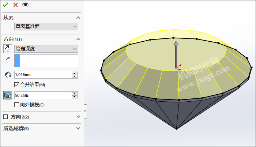
Task: Click the reverse direction button
Action: (8, 49)
